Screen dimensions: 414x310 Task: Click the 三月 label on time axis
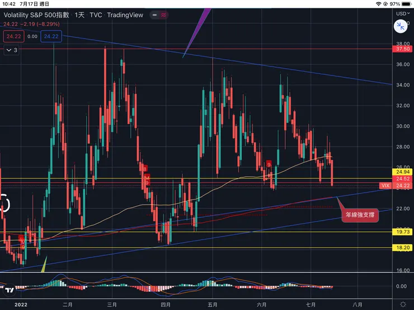[112, 305]
